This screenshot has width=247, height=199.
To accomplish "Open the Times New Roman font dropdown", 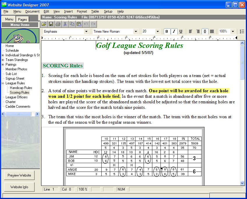I will coord(136,32).
